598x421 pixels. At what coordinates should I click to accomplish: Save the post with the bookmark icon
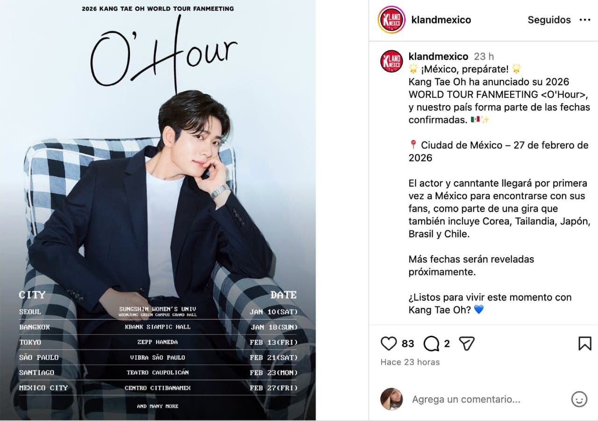585,344
